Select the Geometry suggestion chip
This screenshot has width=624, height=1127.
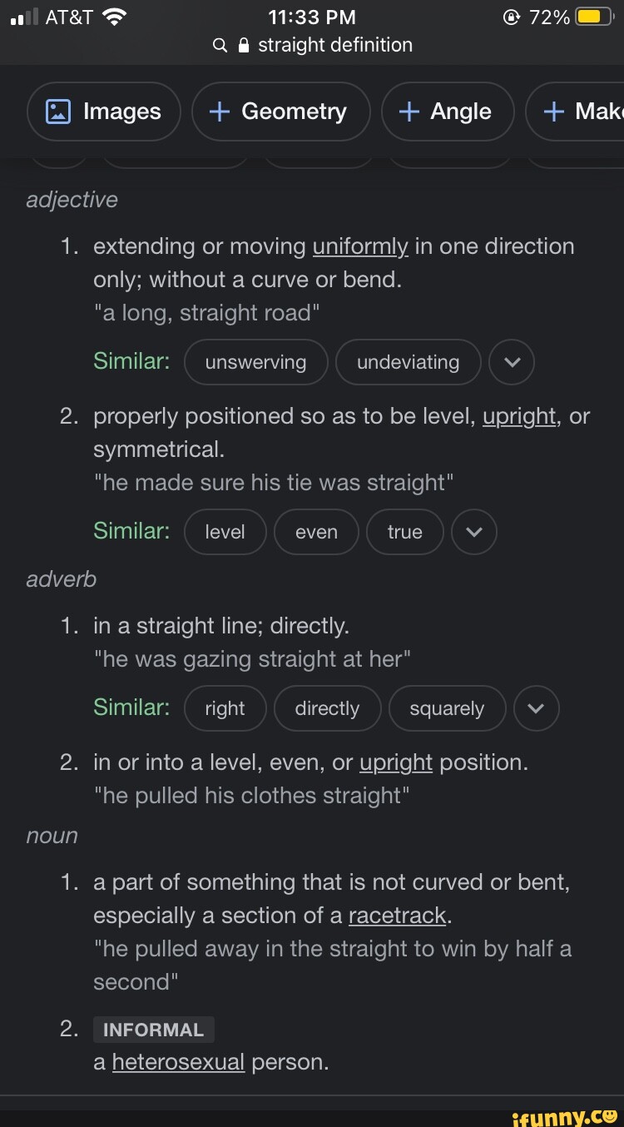(280, 112)
